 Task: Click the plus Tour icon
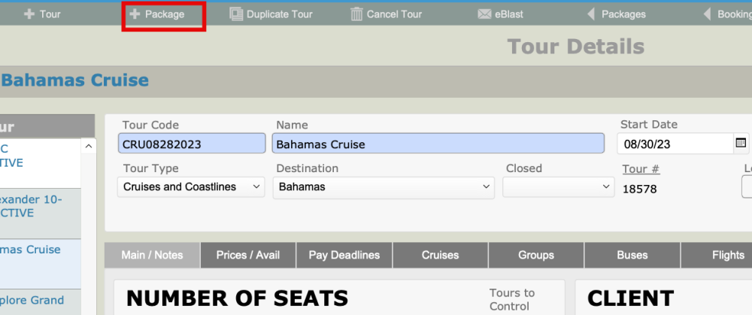click(x=29, y=14)
